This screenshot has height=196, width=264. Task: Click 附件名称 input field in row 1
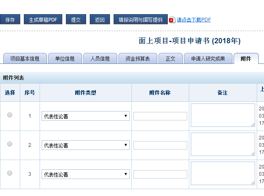160,116
